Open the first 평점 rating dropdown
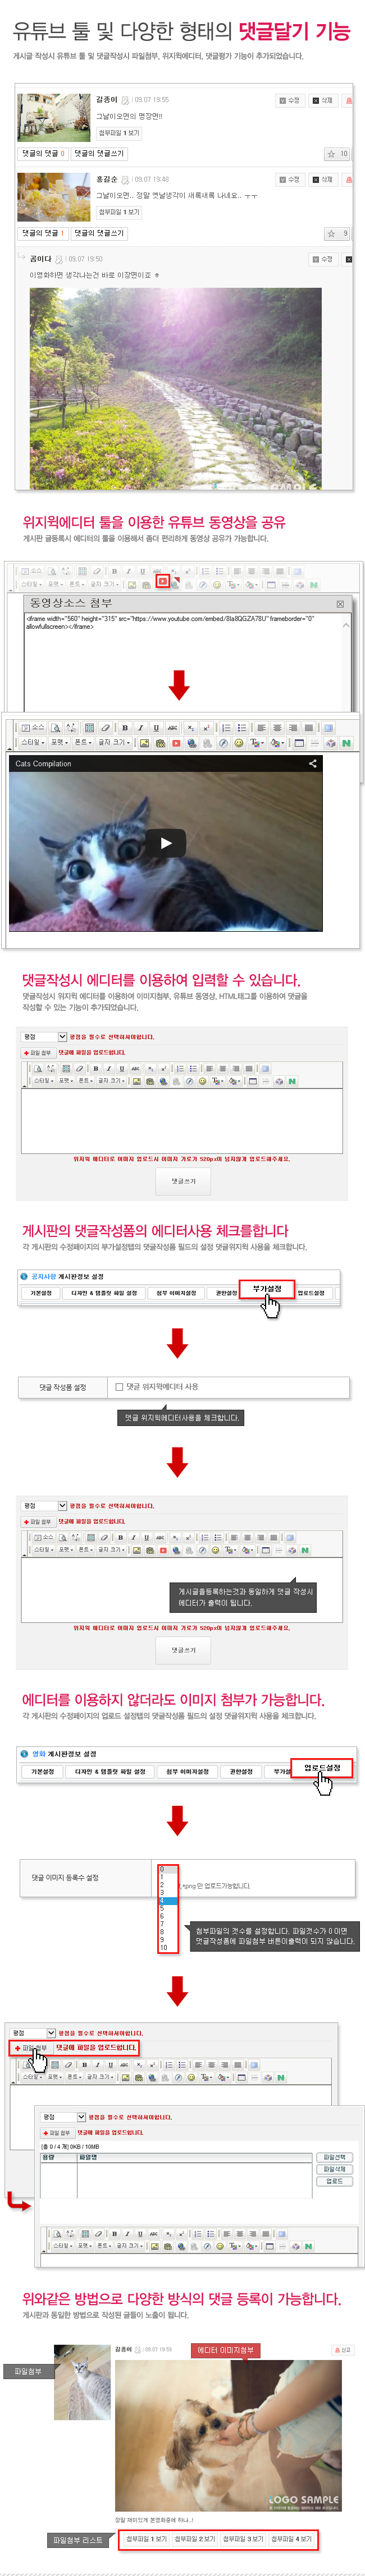The image size is (365, 2576). 44,1037
